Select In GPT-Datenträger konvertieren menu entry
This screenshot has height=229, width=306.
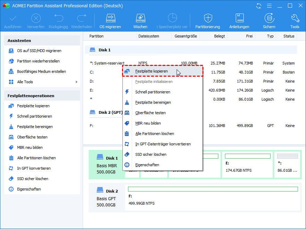pos(163,144)
